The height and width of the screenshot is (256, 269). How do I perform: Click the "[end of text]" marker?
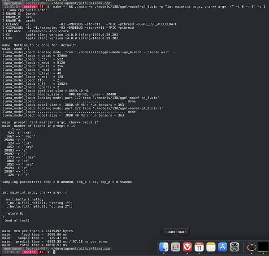tap(17, 221)
